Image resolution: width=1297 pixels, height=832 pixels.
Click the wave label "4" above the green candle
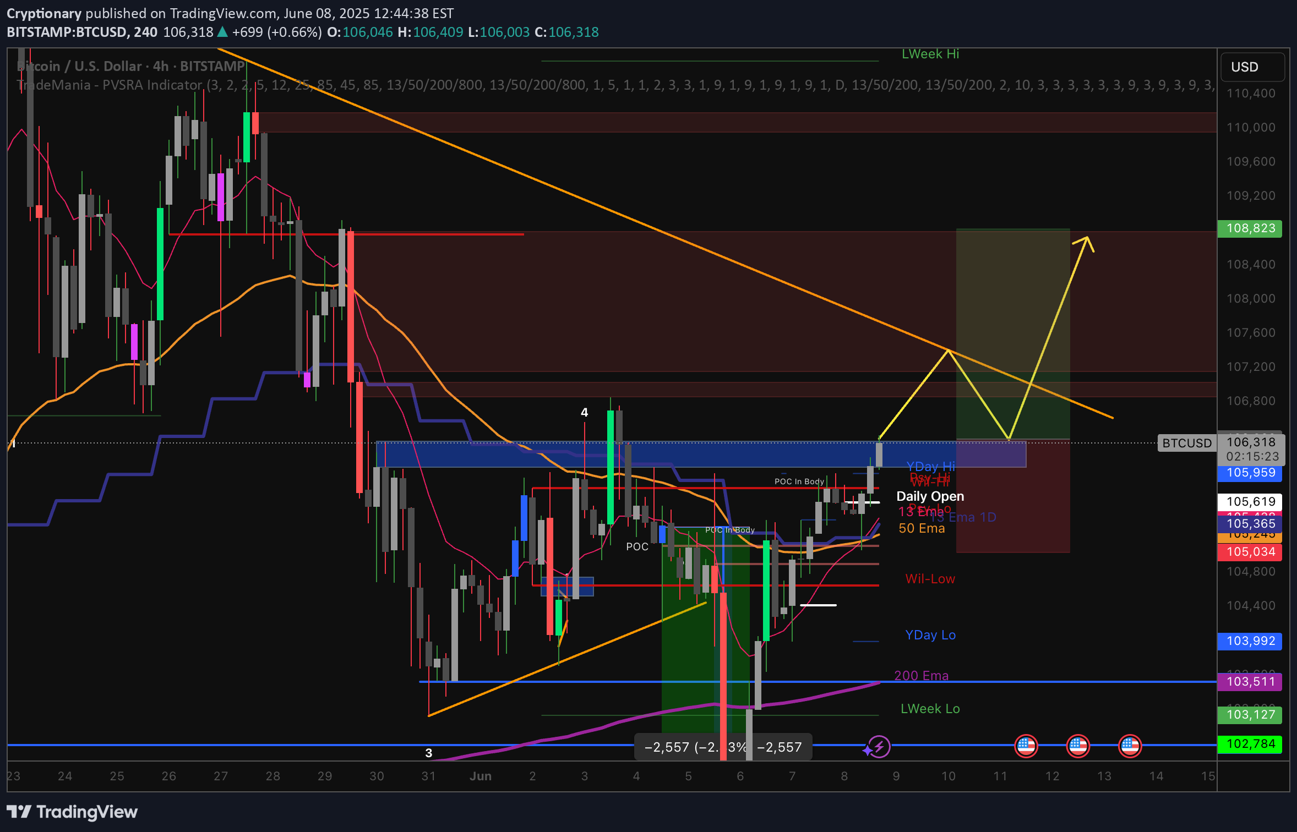pos(585,412)
